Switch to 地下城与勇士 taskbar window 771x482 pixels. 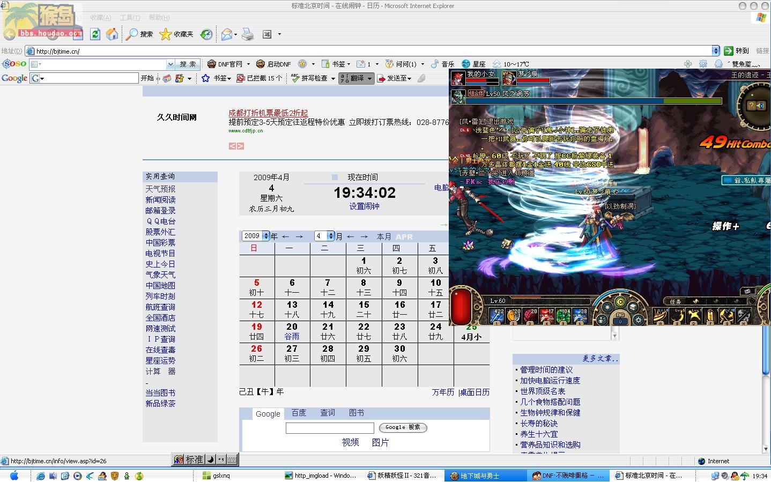pyautogui.click(x=485, y=476)
